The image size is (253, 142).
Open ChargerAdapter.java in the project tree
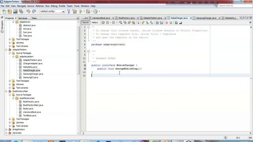32,64
